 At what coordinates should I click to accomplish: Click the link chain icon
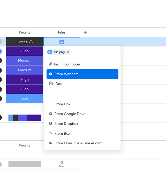(50, 104)
